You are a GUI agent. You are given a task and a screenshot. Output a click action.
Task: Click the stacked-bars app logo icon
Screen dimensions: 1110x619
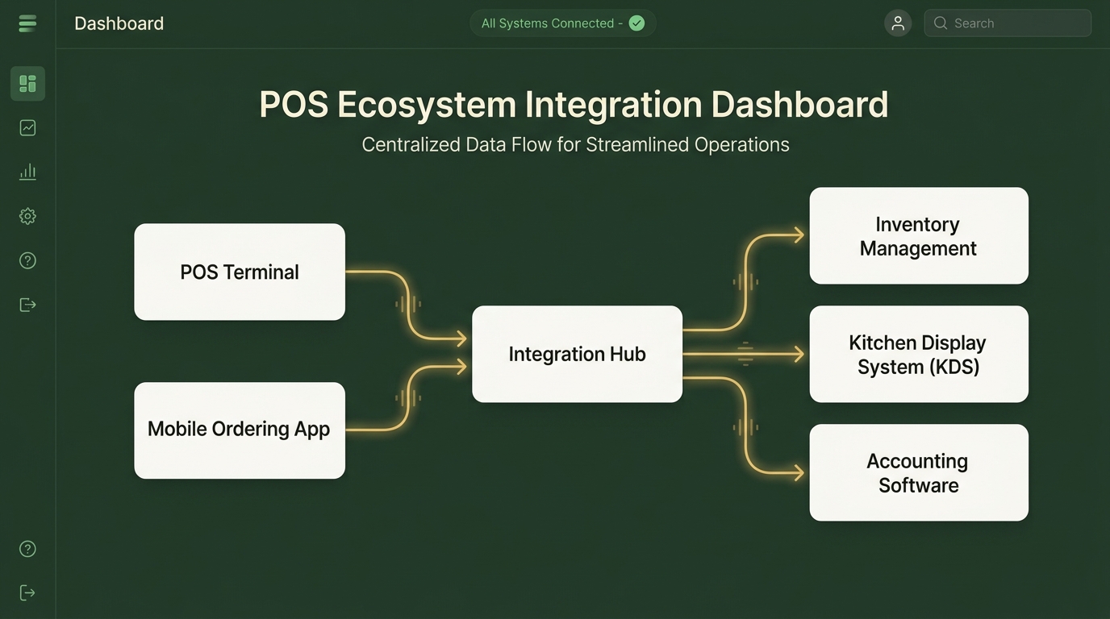tap(27, 23)
